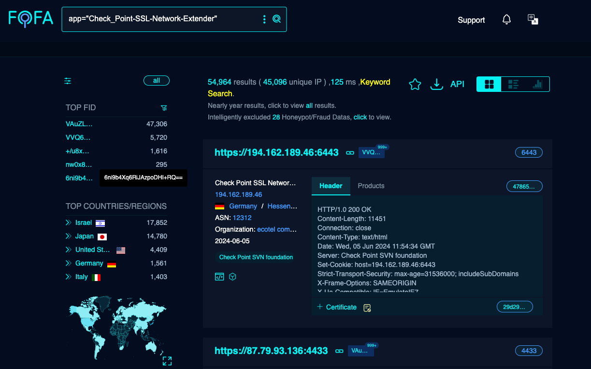Click the VVQ... FID tag on first result

[x=371, y=153]
